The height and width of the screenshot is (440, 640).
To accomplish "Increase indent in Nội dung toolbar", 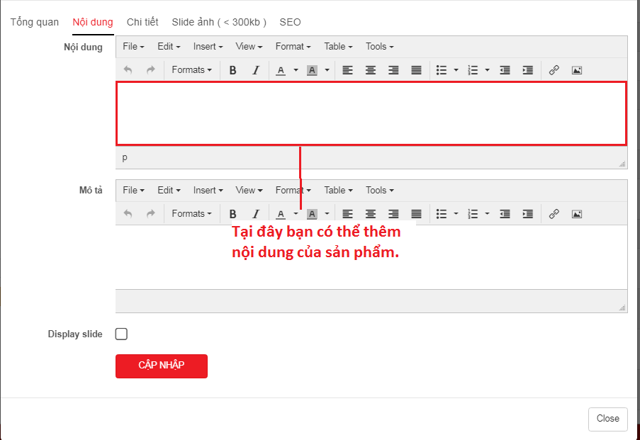I will [527, 70].
